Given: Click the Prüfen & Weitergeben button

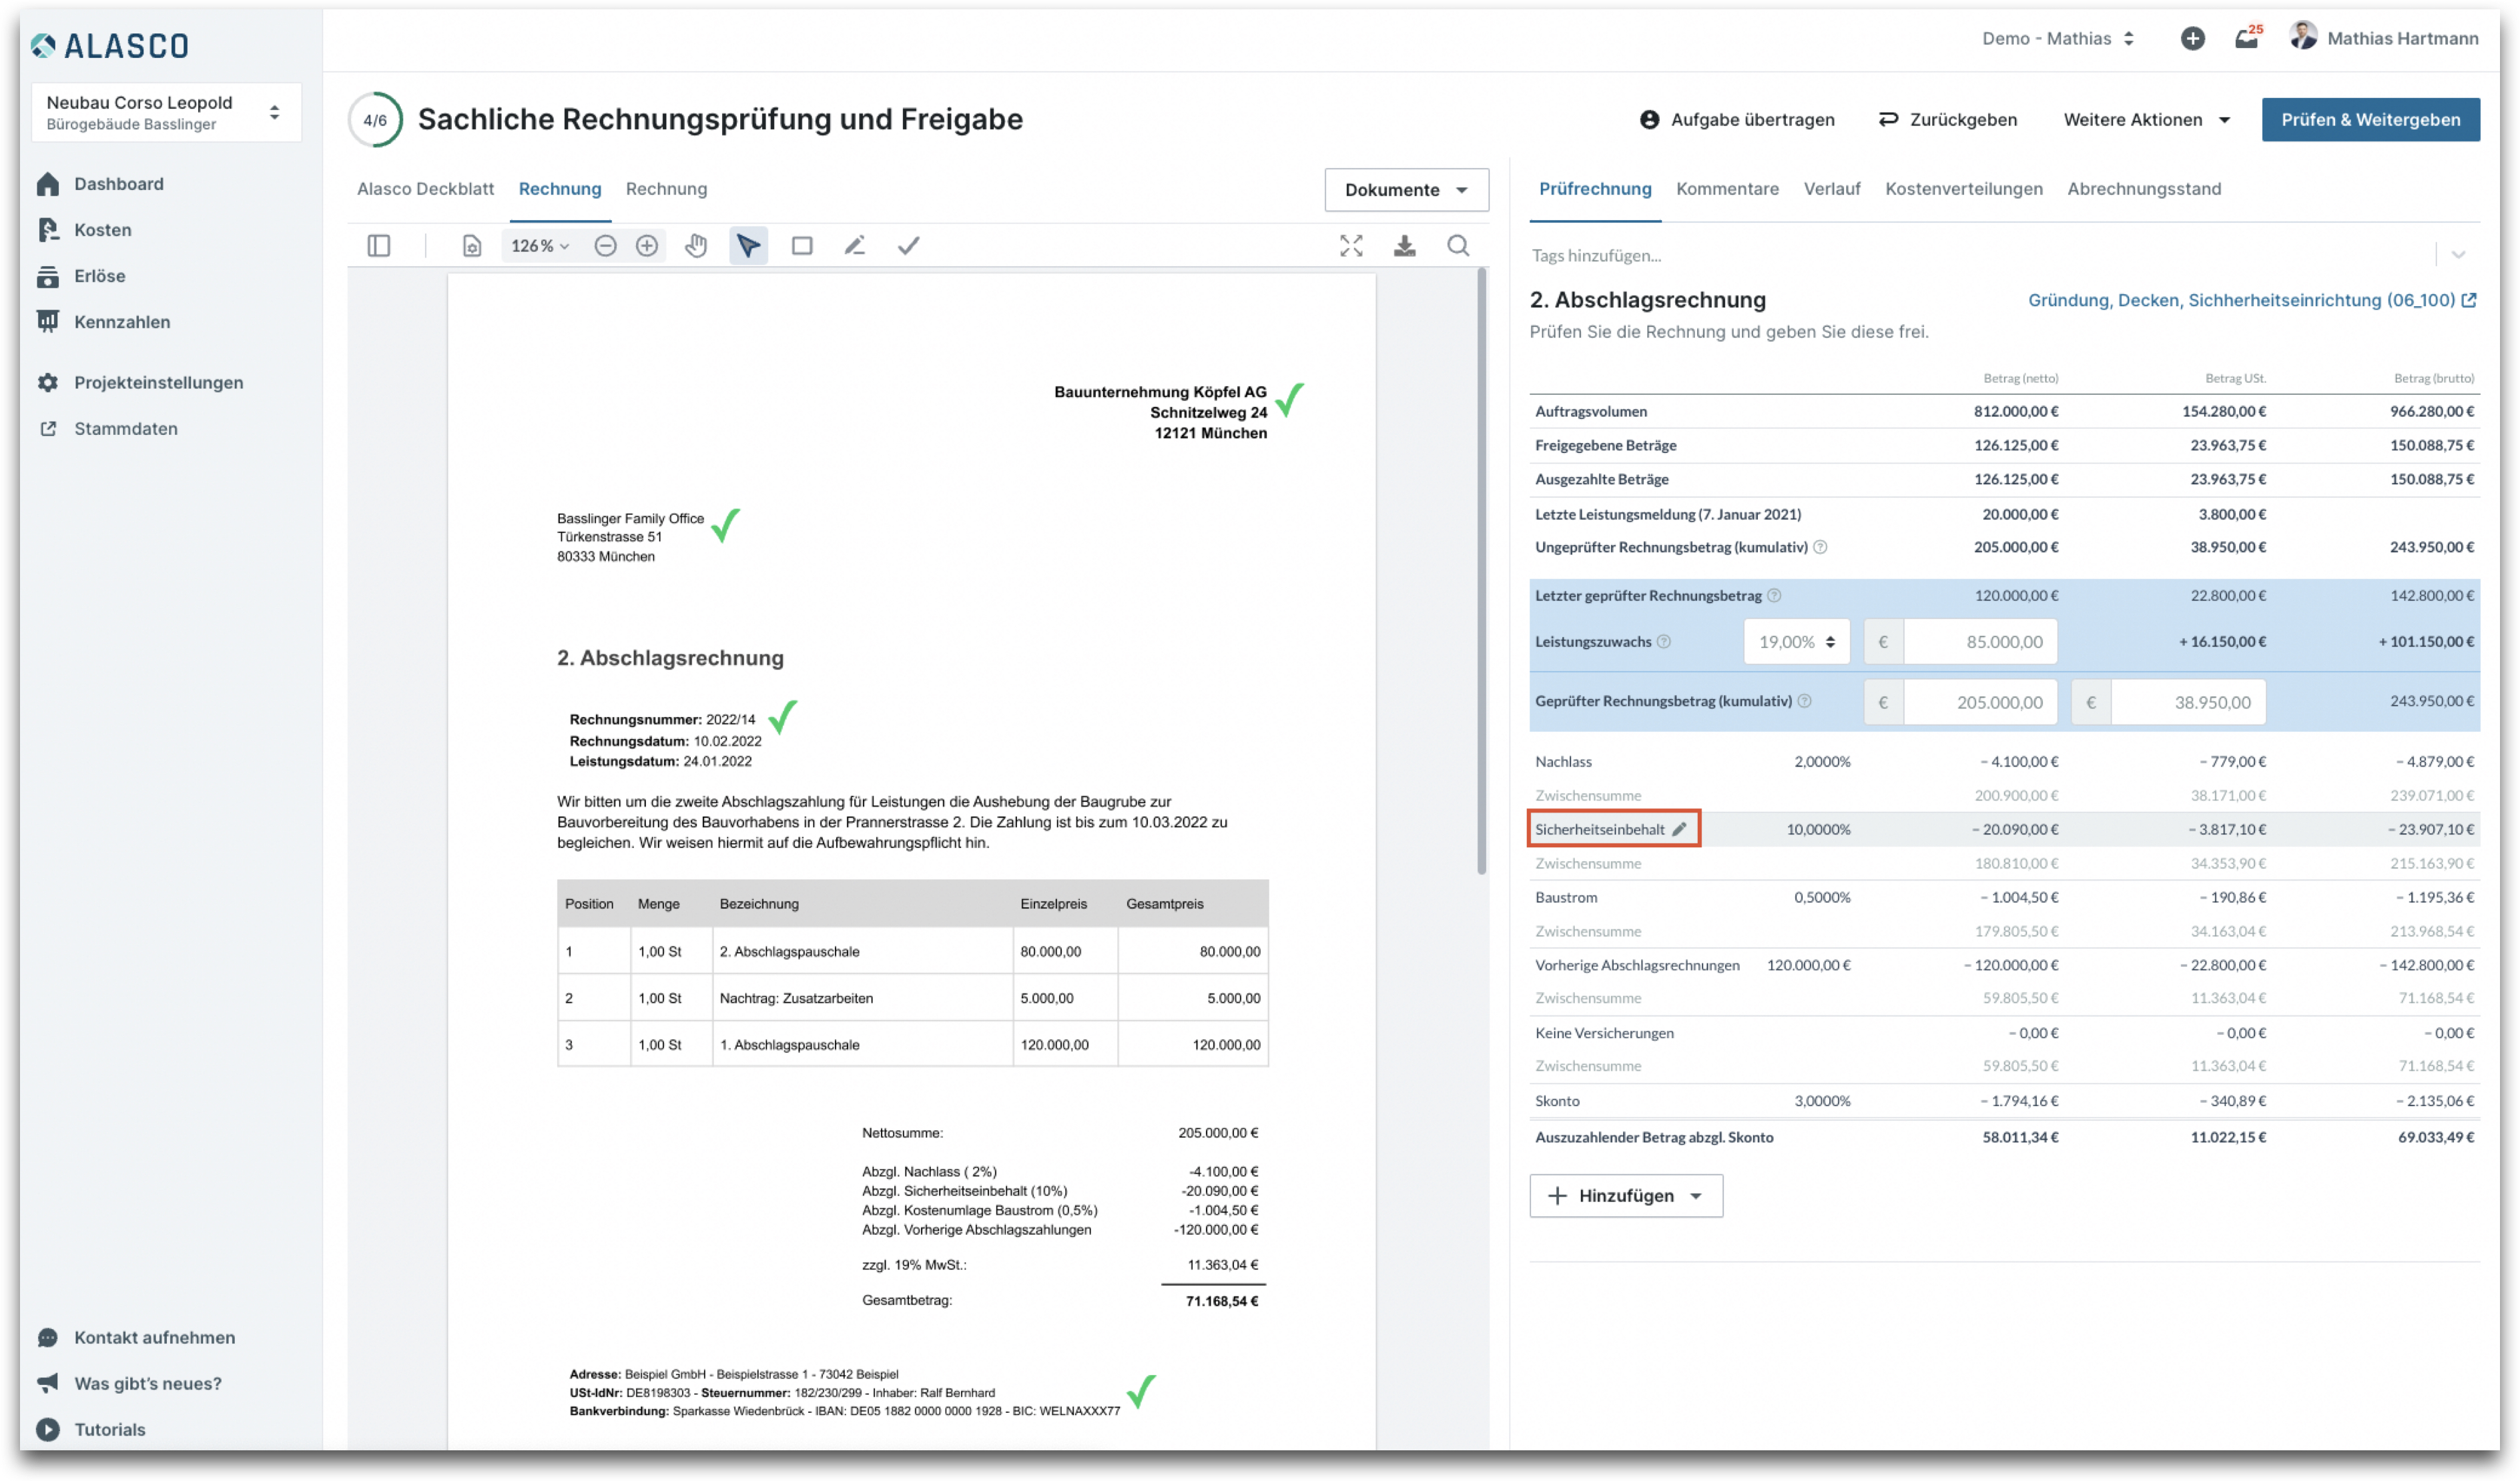Looking at the screenshot, I should (2370, 120).
